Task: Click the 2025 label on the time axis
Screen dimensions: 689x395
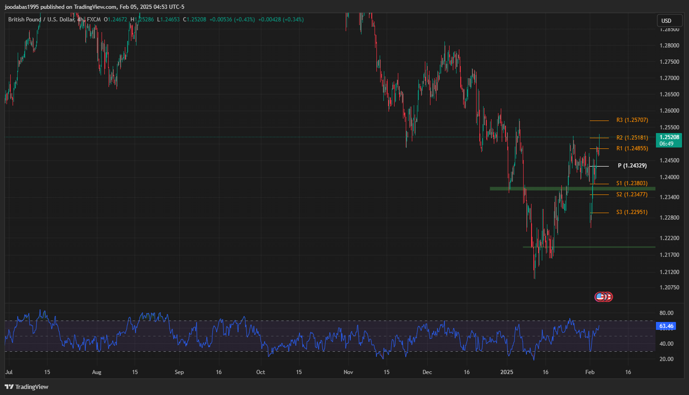Action: pos(506,372)
